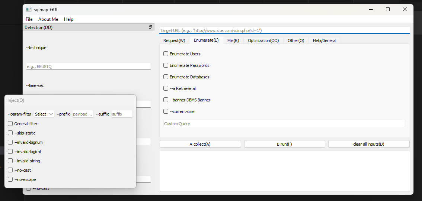422x201 pixels.
Task: Enable the Enumerate Users checkbox
Action: (x=166, y=54)
